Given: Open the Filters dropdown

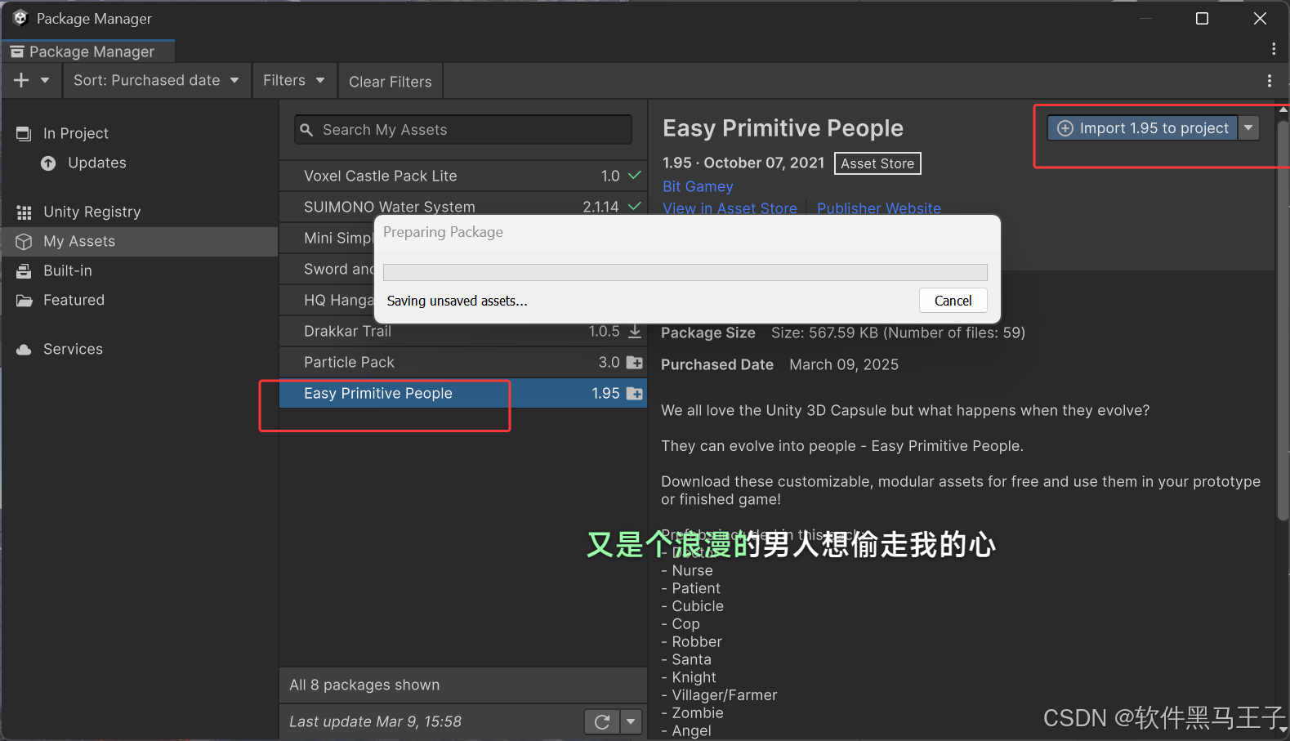Looking at the screenshot, I should [x=294, y=80].
